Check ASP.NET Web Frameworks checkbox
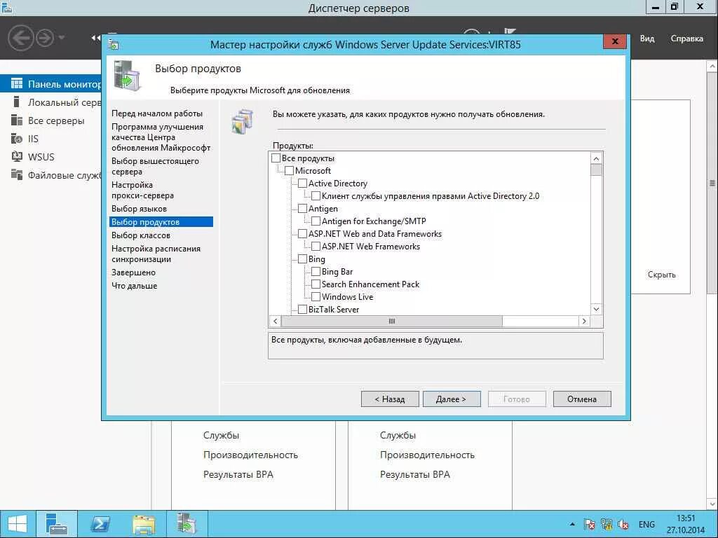 pyautogui.click(x=316, y=247)
